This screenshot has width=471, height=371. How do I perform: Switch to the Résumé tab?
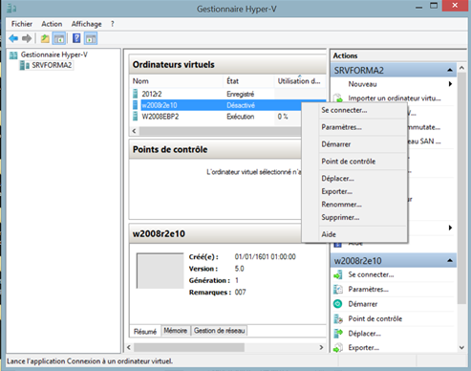pyautogui.click(x=145, y=332)
